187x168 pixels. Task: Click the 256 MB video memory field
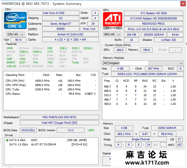click(131, 34)
